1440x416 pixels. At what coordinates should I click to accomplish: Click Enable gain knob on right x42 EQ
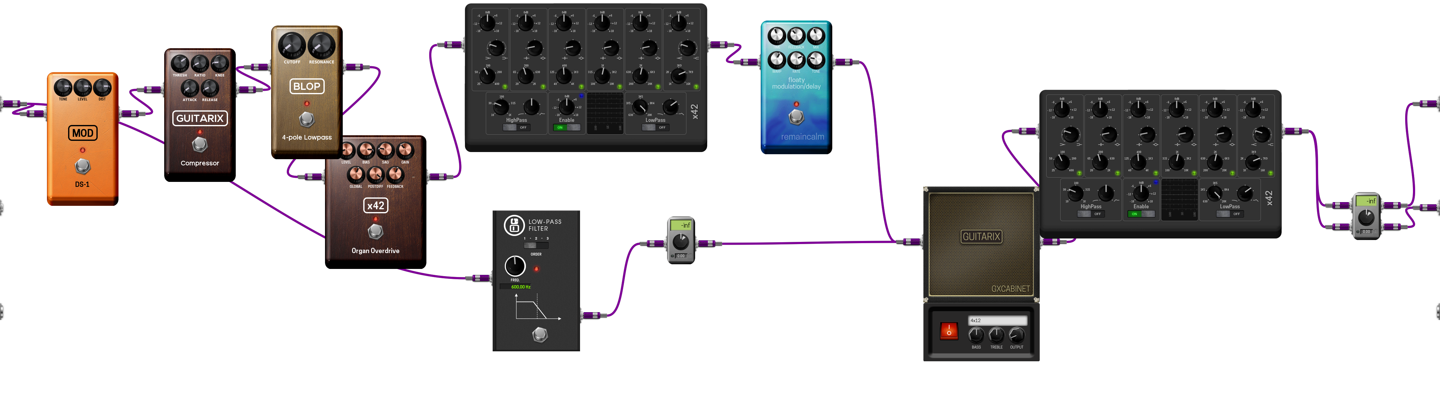pyautogui.click(x=1141, y=193)
